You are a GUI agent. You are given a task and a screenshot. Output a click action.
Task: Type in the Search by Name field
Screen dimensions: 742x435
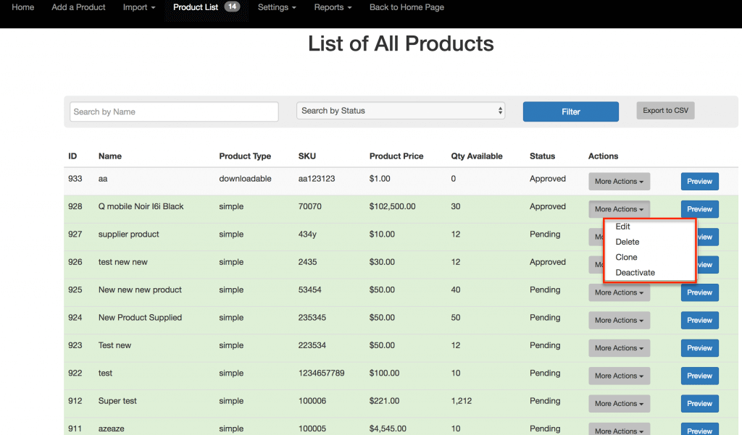coord(175,111)
